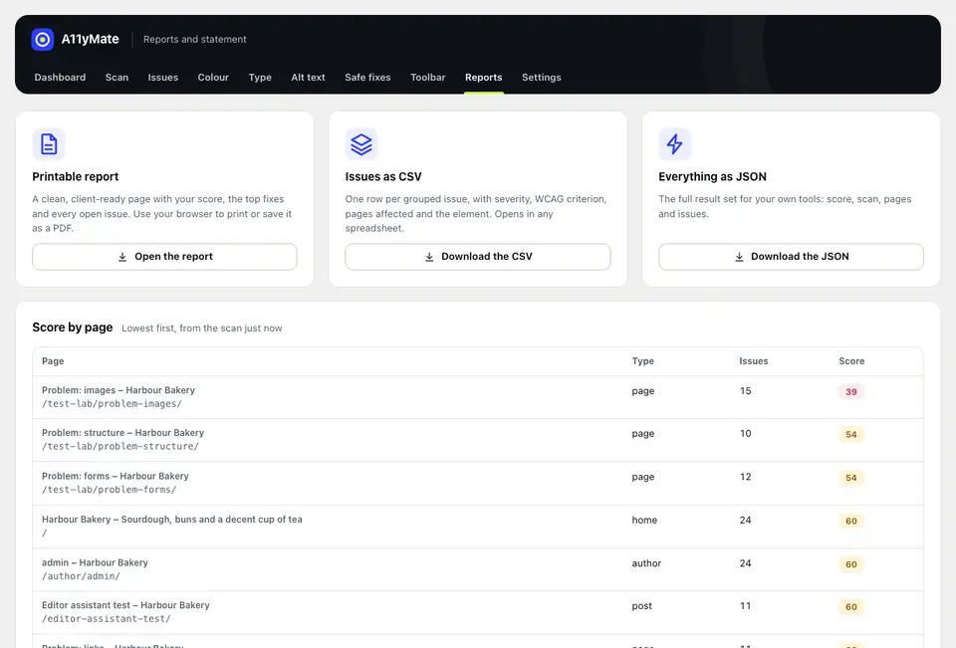Click 'Problem: images – Harbour Bakery' row title

click(x=119, y=390)
